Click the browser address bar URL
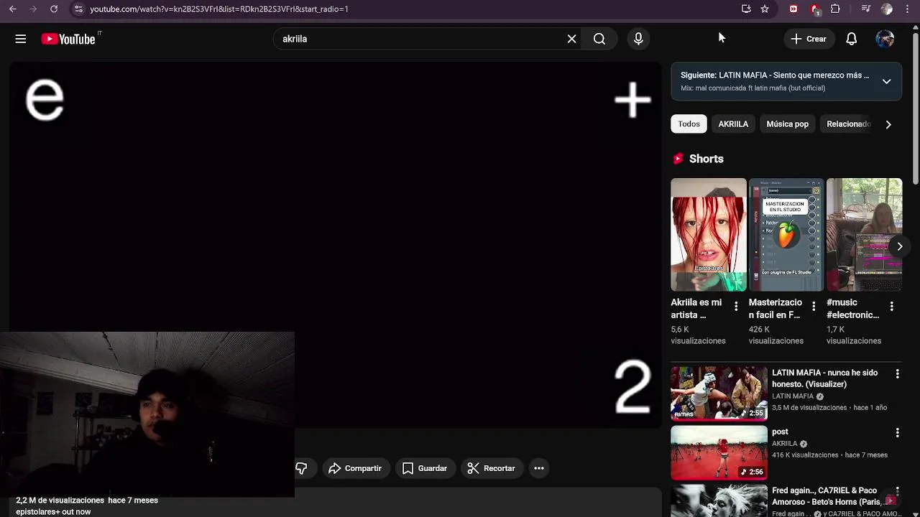 click(219, 9)
